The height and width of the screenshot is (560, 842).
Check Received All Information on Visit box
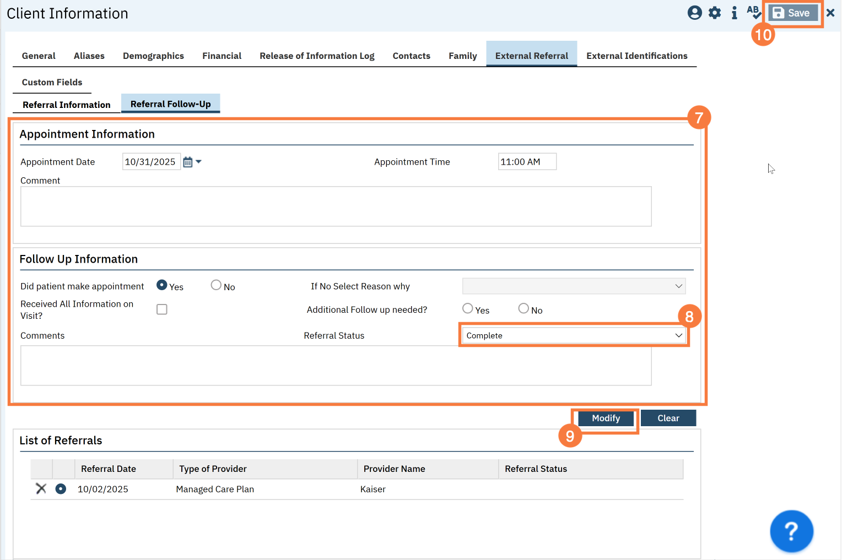[x=162, y=309]
